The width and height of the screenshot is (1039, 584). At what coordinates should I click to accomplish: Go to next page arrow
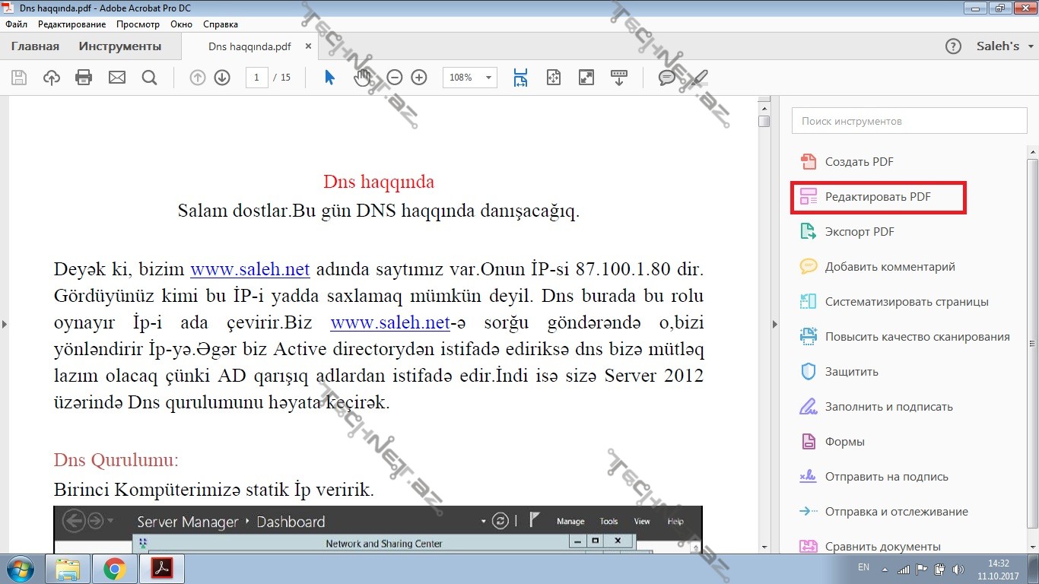222,78
